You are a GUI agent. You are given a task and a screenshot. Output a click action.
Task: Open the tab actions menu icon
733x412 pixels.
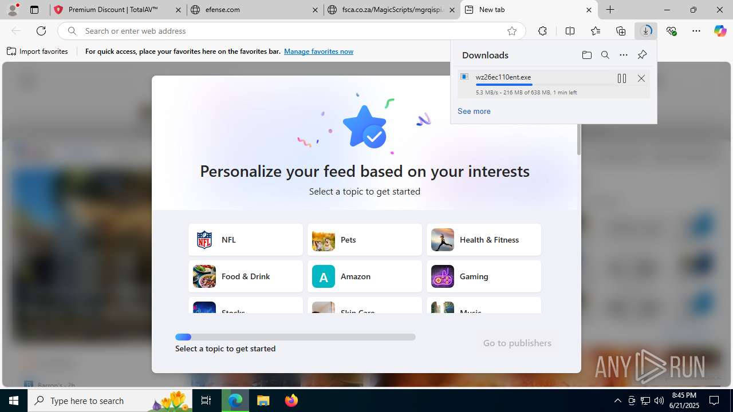tap(34, 10)
